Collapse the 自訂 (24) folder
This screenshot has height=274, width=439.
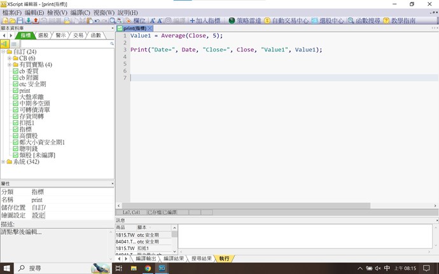(x=3, y=51)
